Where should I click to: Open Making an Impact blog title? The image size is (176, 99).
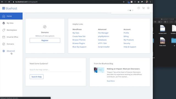point(123,69)
